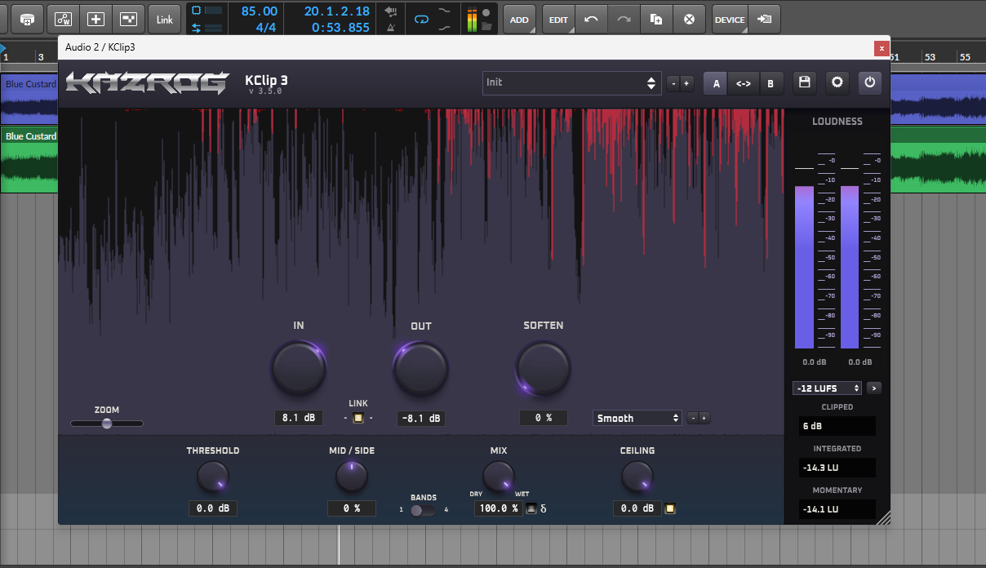The height and width of the screenshot is (568, 986).
Task: Open the DEVICE menu in DAW toolbar
Action: point(729,19)
